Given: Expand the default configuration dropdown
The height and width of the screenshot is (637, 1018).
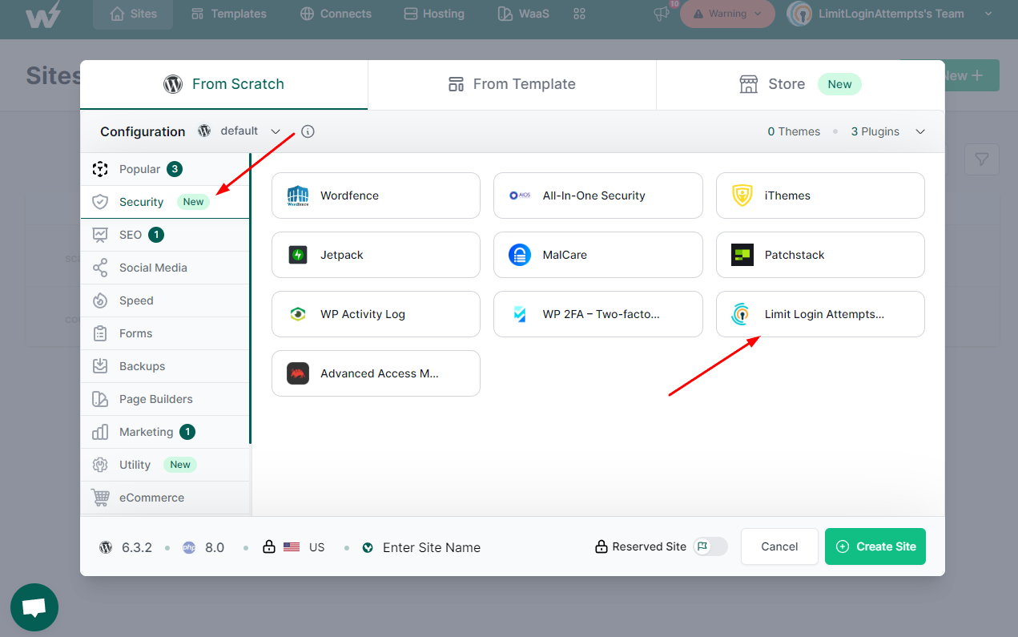Looking at the screenshot, I should [x=239, y=131].
